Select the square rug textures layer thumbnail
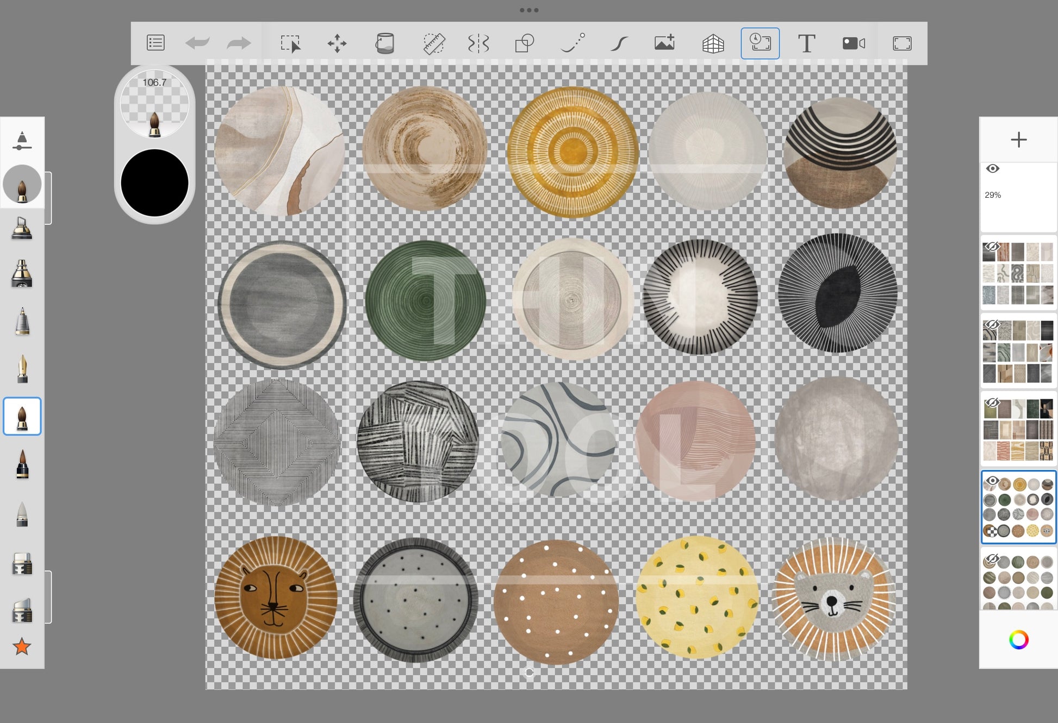The width and height of the screenshot is (1058, 723). (x=1018, y=273)
